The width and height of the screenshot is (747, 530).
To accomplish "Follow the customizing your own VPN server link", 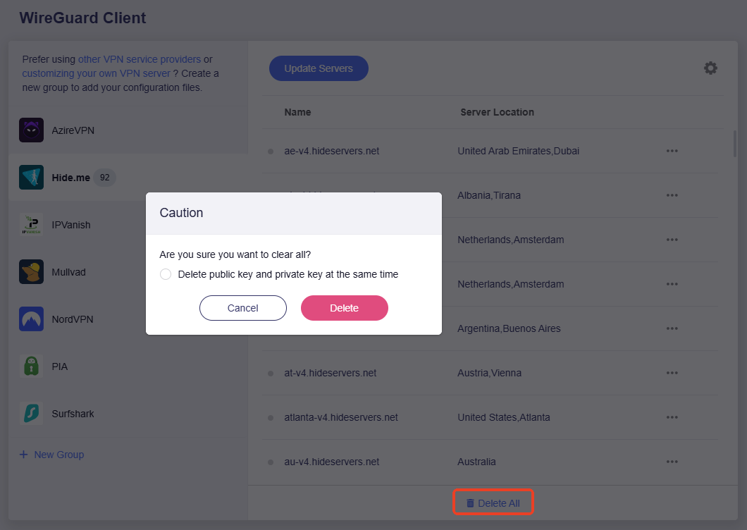I will pos(96,73).
